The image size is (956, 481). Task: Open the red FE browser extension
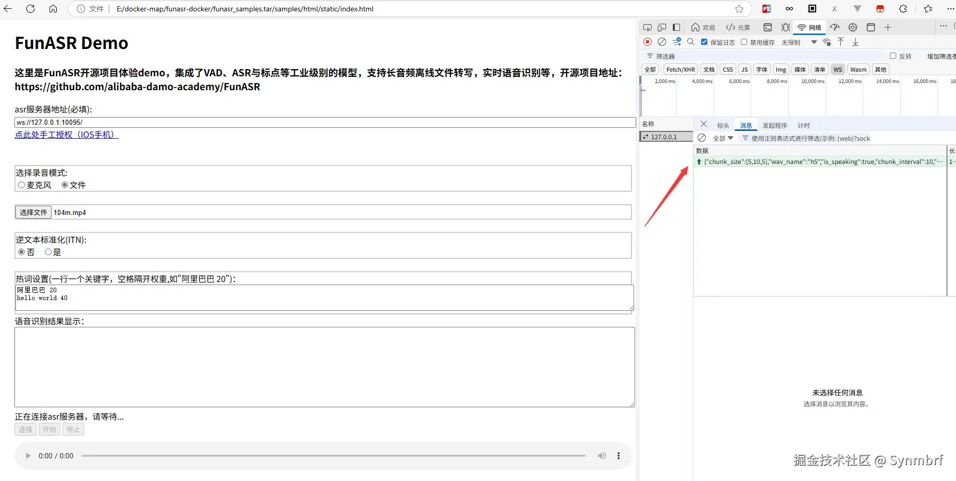(x=767, y=9)
